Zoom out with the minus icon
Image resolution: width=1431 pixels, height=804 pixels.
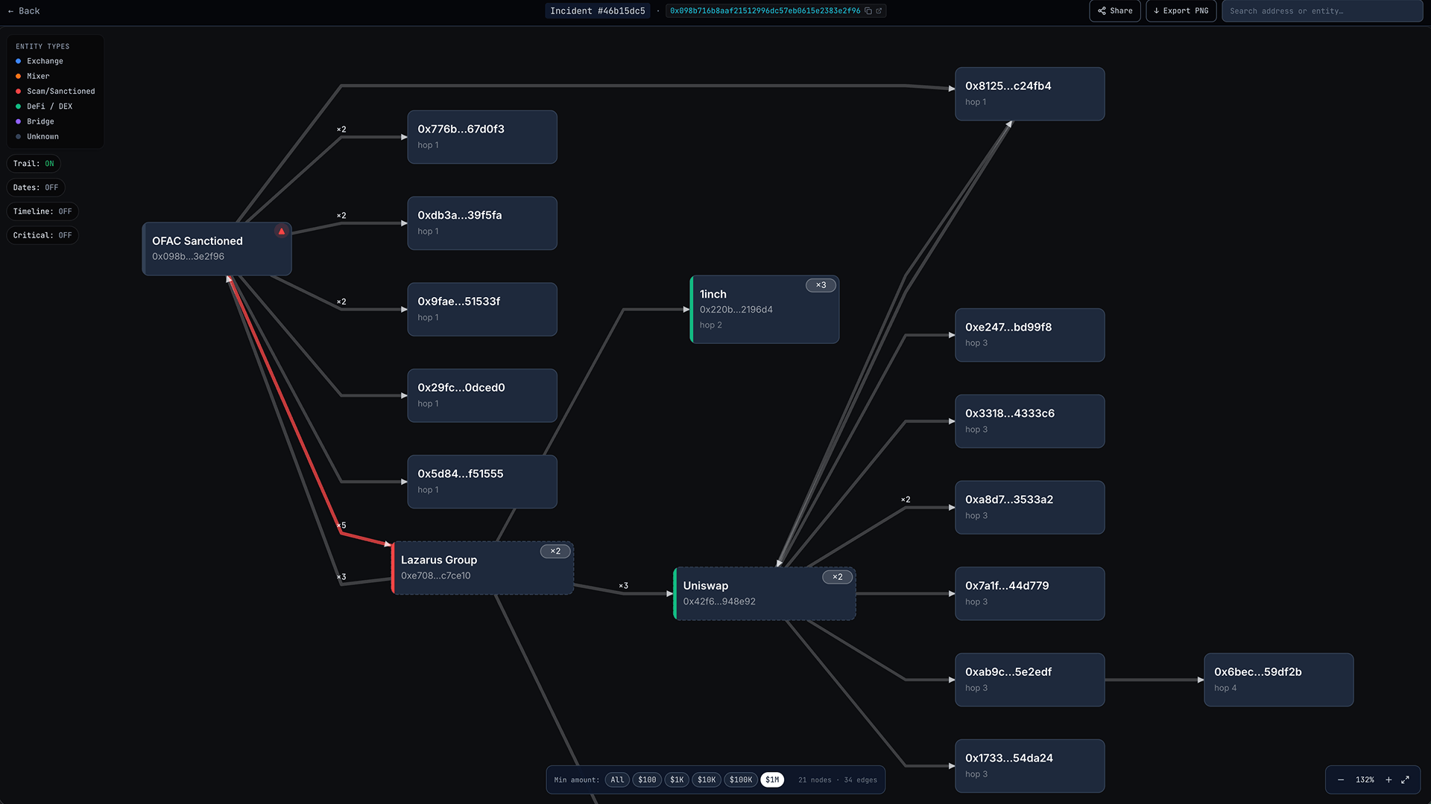tap(1341, 780)
